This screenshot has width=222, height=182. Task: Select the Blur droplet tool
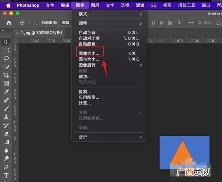click(6, 150)
